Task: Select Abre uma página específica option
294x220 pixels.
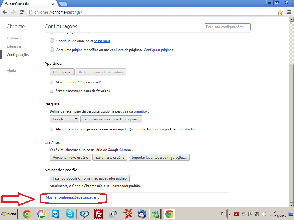Action: coord(52,50)
